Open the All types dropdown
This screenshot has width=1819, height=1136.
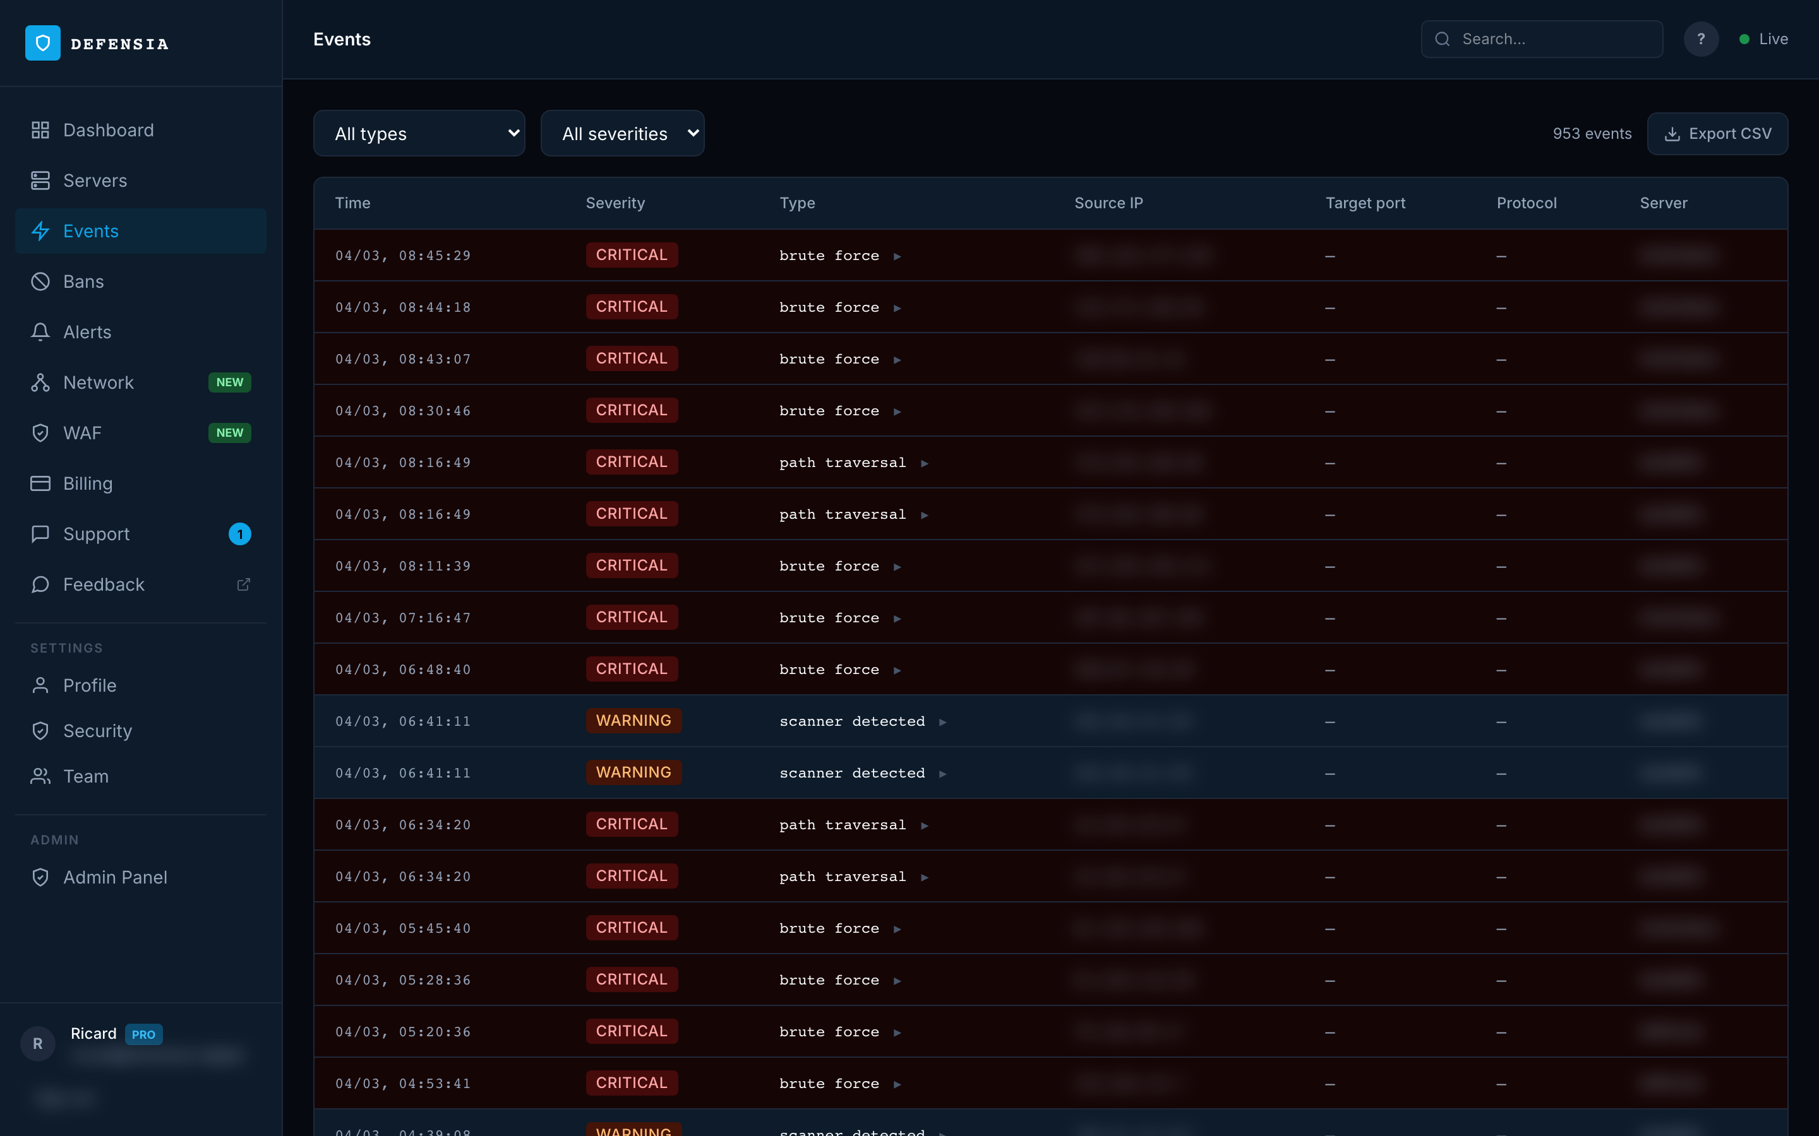point(419,134)
